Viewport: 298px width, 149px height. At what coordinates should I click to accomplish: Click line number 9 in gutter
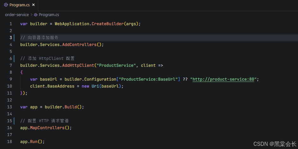(x=11, y=79)
